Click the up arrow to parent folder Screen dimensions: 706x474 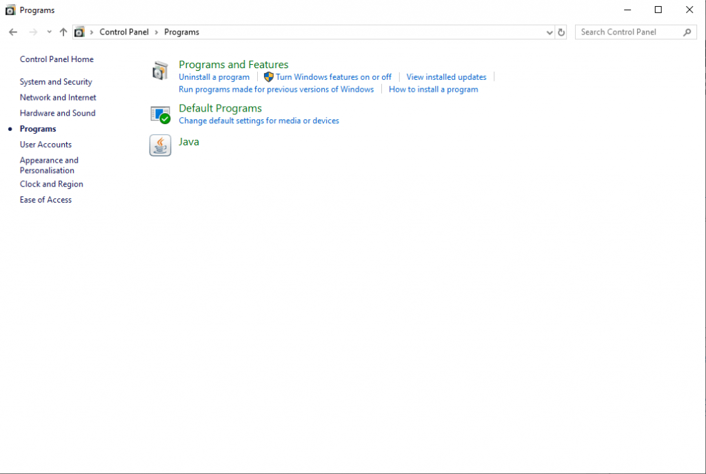click(x=63, y=32)
